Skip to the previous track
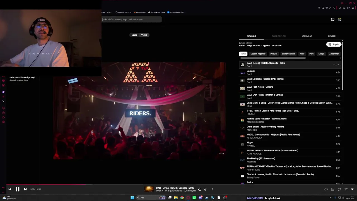 pos(10,189)
